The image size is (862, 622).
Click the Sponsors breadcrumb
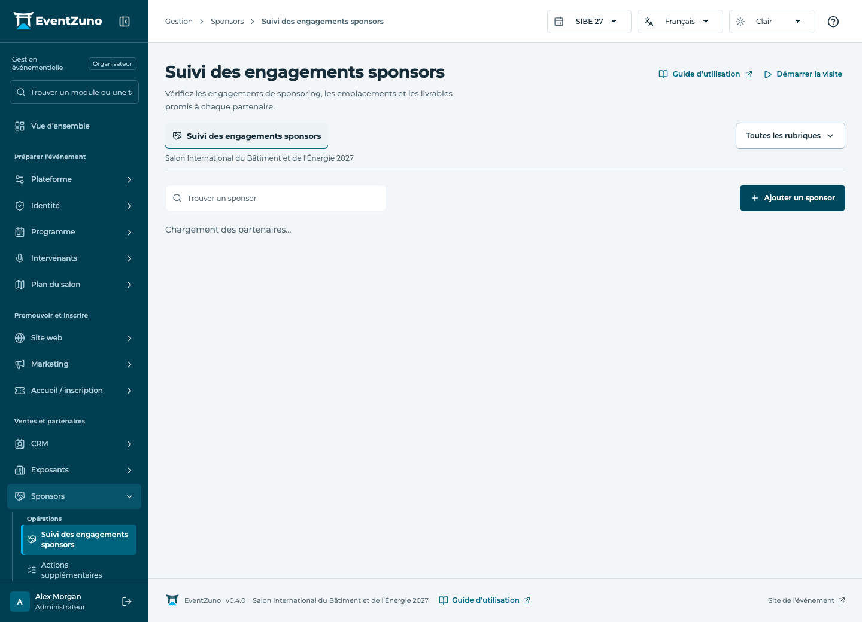pos(227,22)
